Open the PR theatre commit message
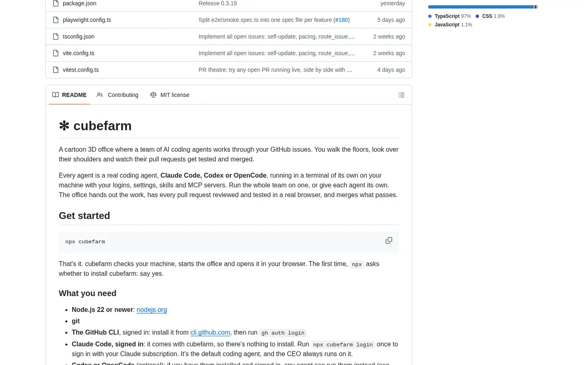Screen dimensions: 584x365 point(275,70)
